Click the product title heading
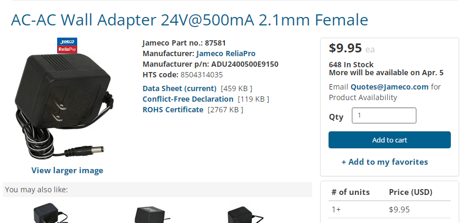 tap(189, 20)
